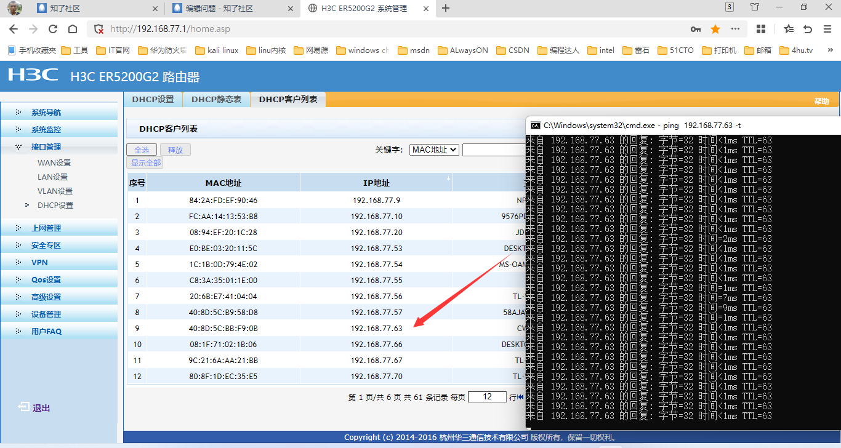Click the insecure site shield icon
The height and width of the screenshot is (448, 841).
(x=98, y=29)
